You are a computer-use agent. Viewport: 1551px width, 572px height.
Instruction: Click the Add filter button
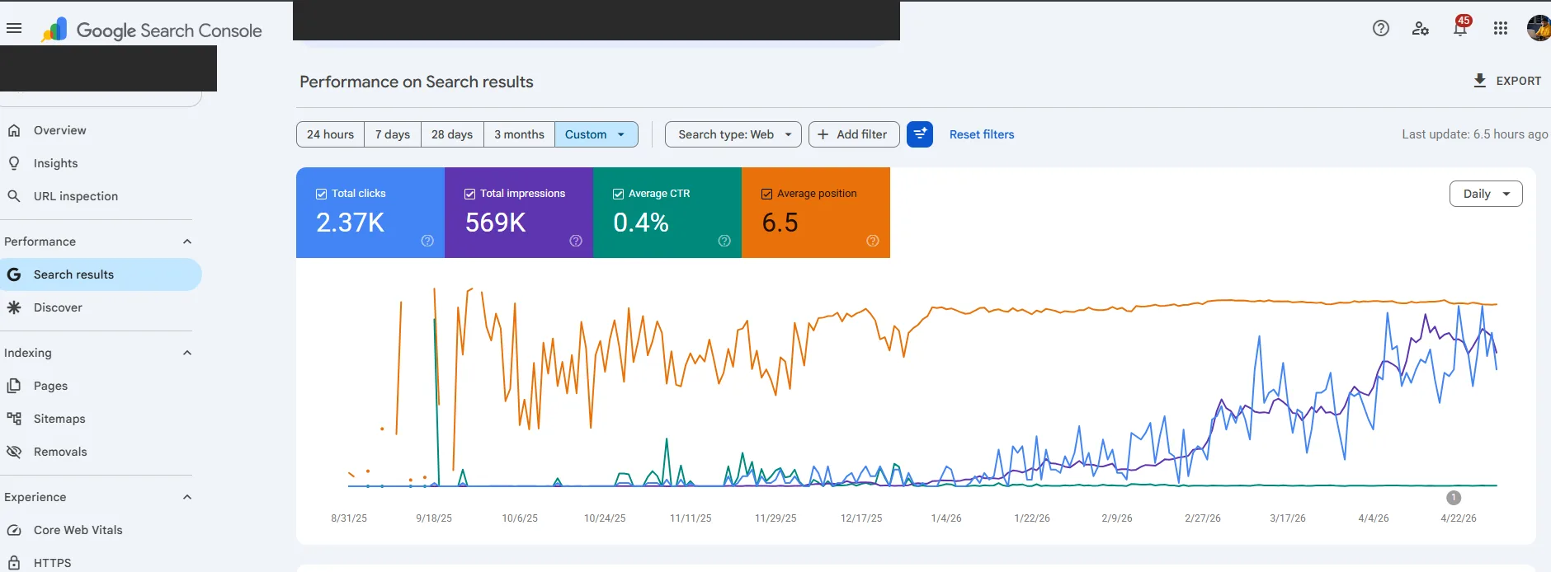tap(854, 134)
